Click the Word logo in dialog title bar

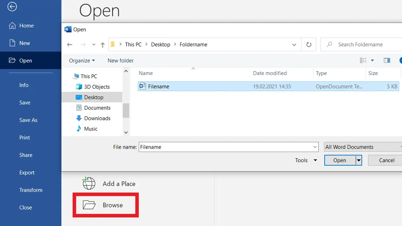[x=68, y=29]
